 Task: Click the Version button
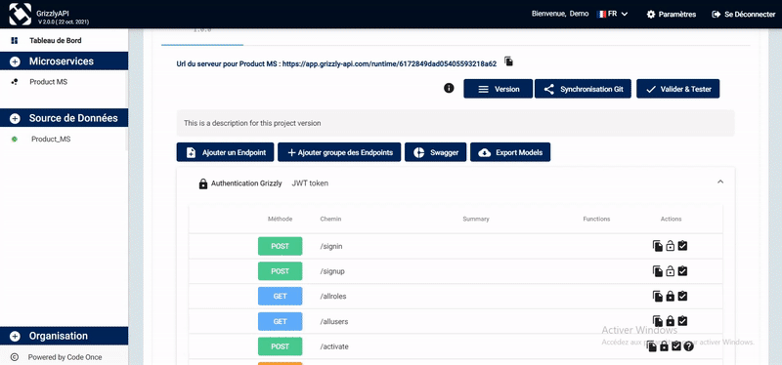[498, 89]
